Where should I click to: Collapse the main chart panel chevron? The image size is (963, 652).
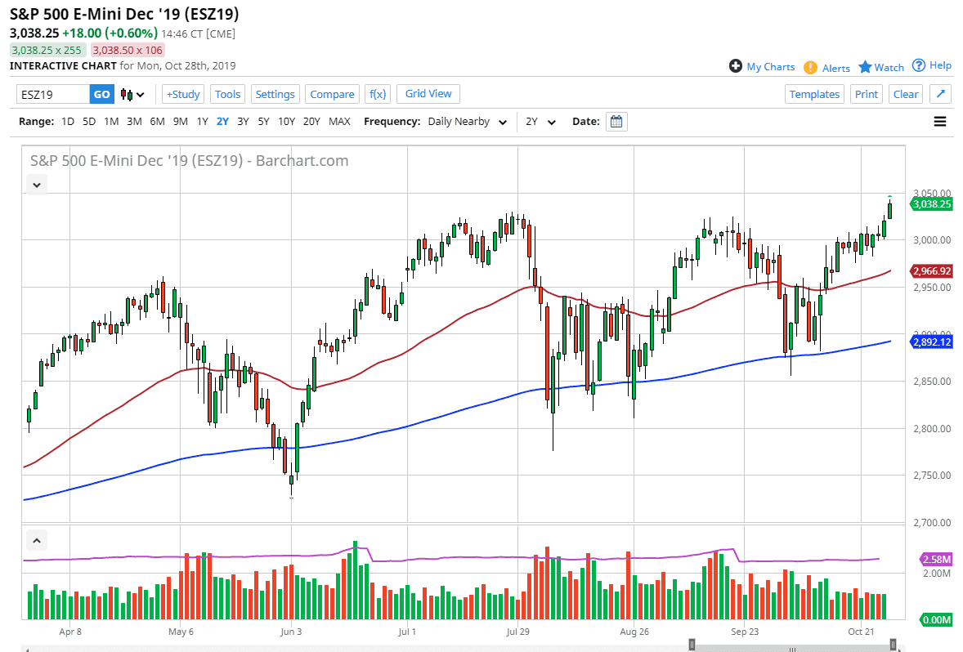click(x=36, y=184)
